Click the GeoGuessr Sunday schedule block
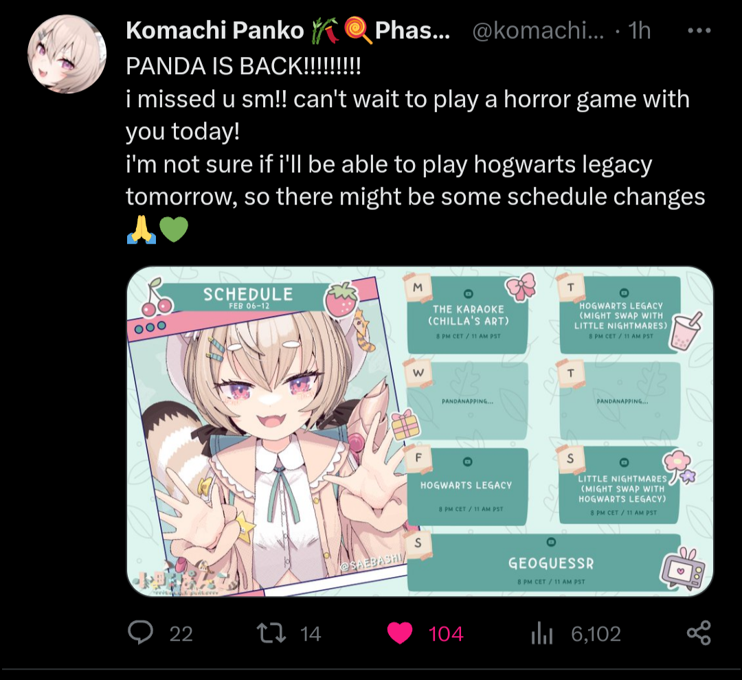 (x=544, y=563)
